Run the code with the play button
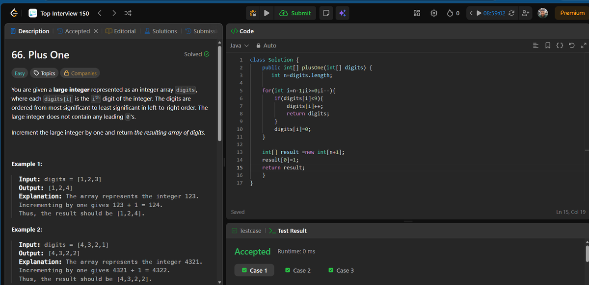589x285 pixels. pyautogui.click(x=266, y=13)
